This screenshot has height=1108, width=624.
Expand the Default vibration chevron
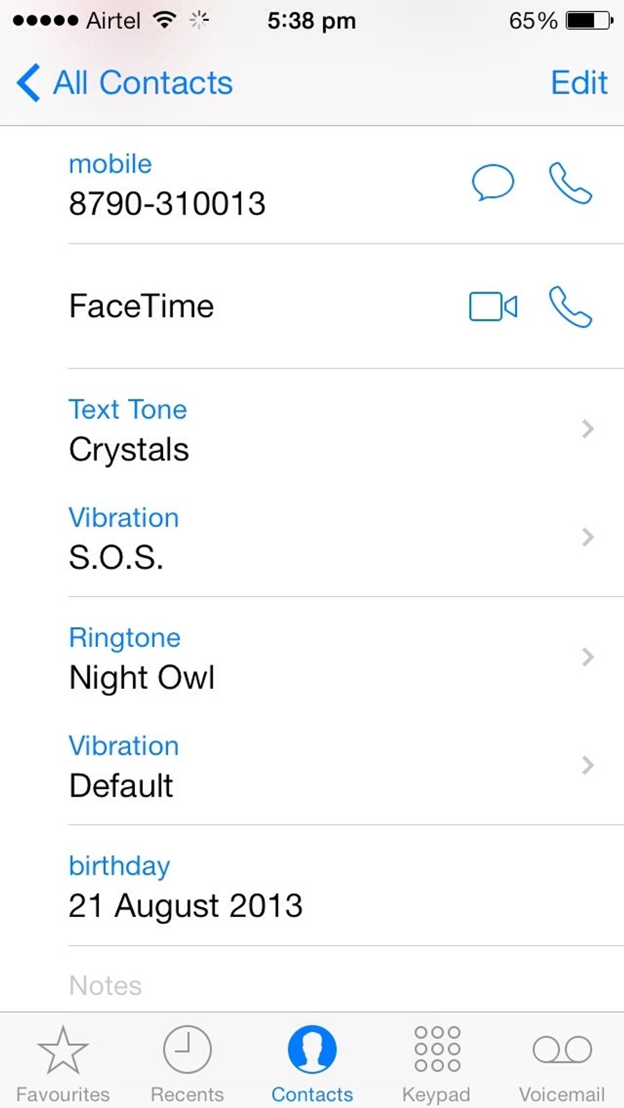click(588, 765)
